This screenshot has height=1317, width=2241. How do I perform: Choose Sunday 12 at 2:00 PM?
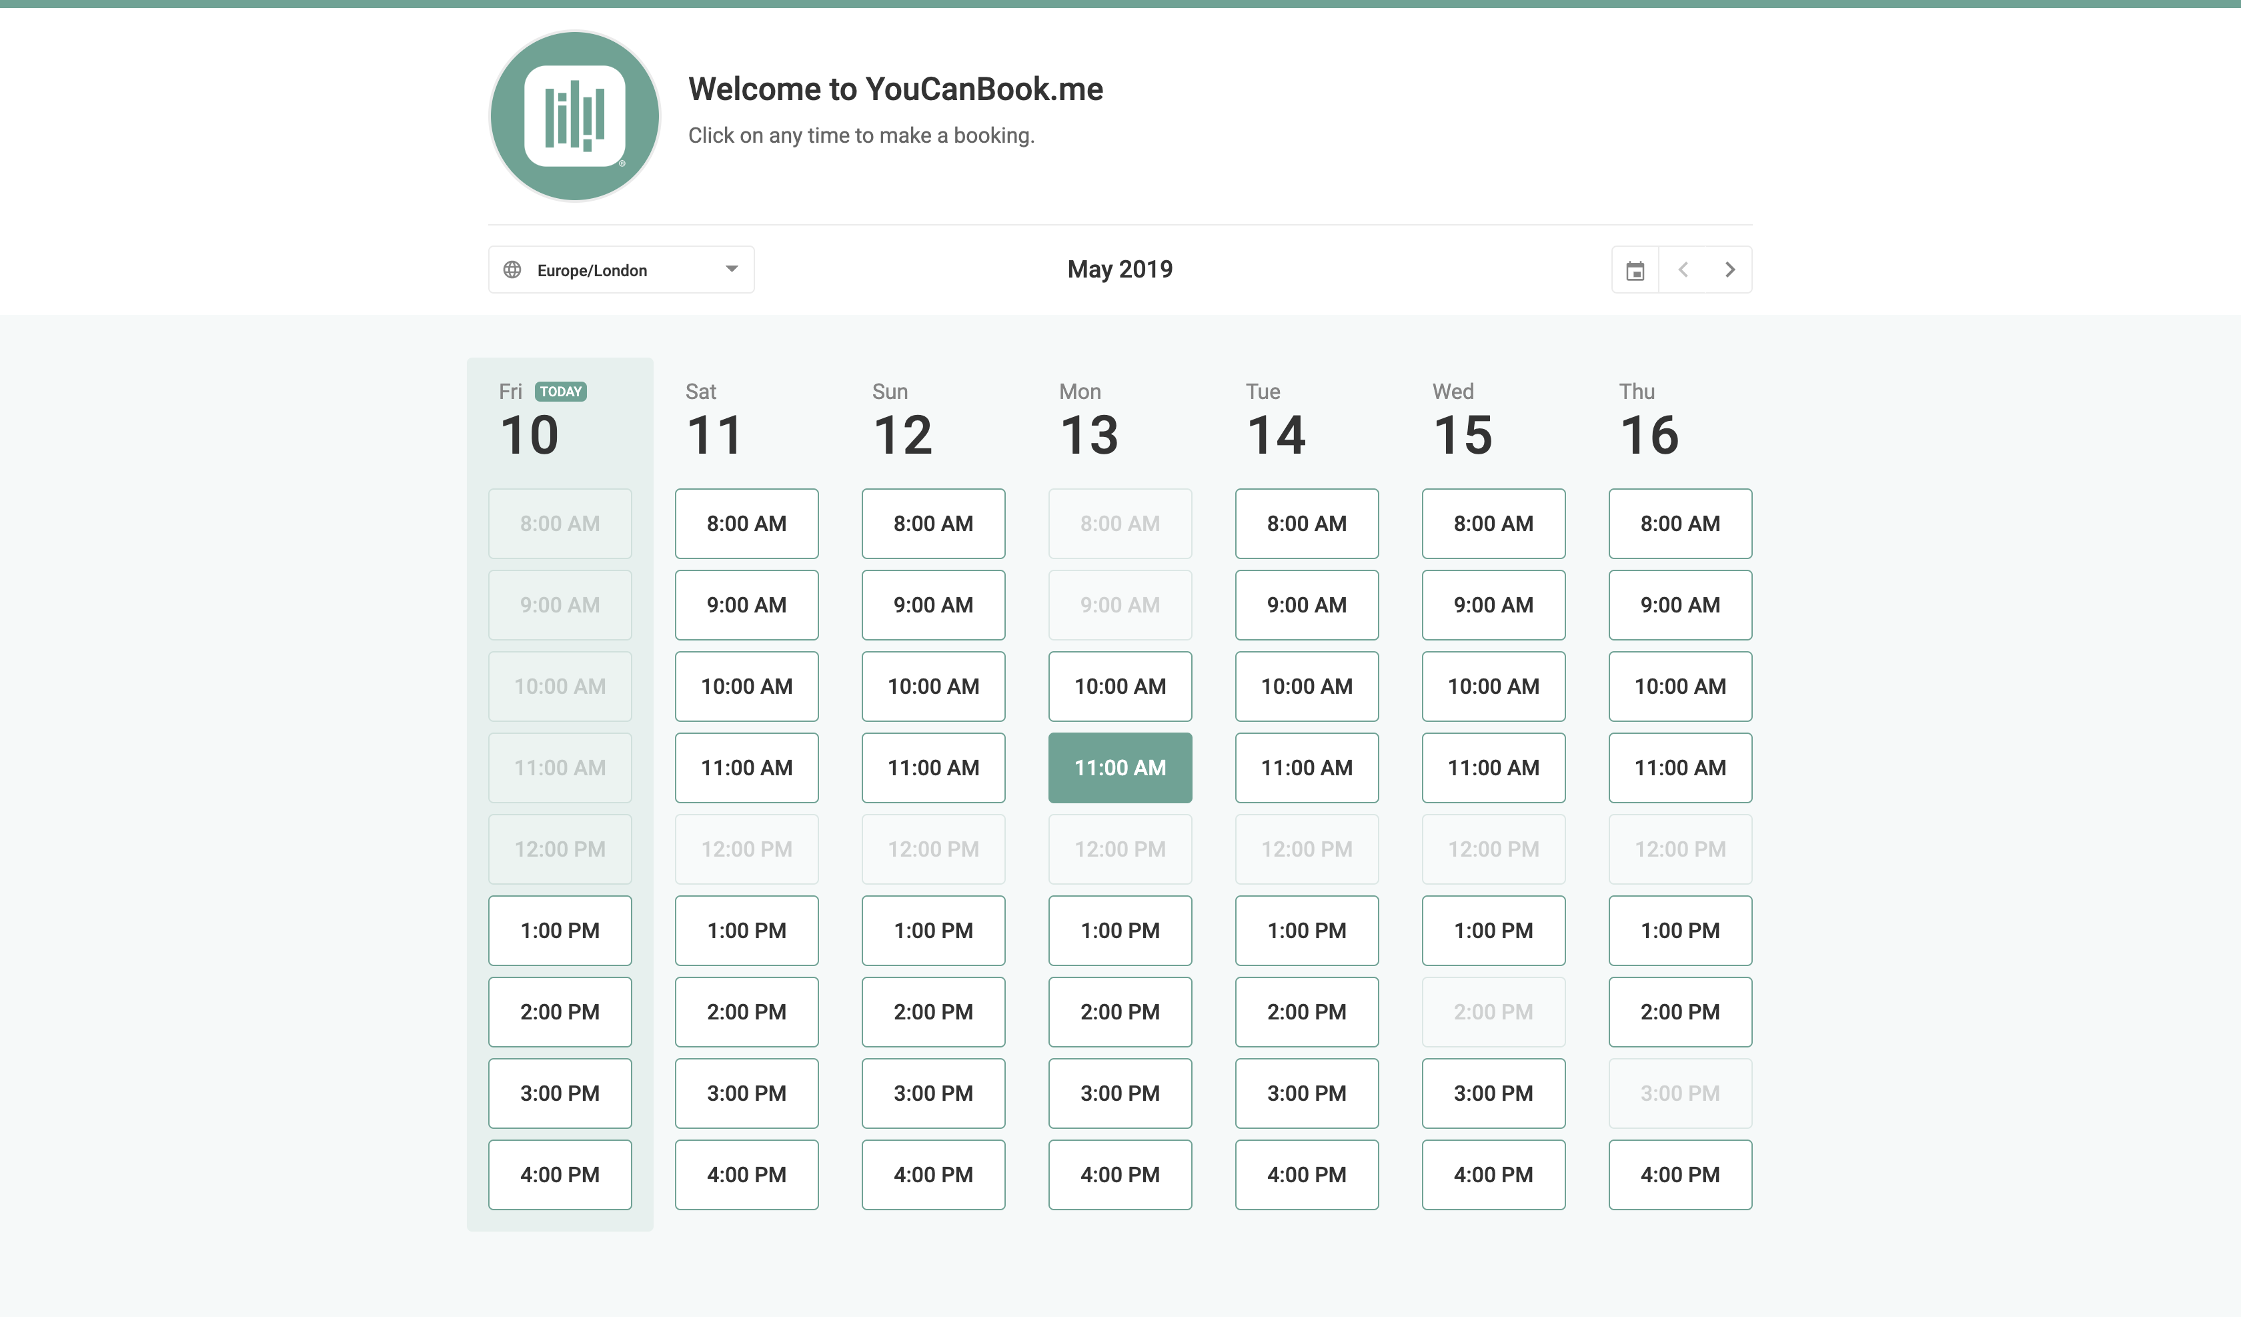(933, 1011)
